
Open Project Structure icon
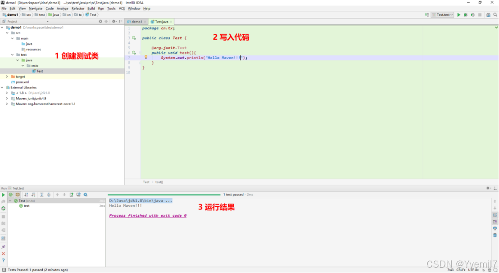coord(488,14)
